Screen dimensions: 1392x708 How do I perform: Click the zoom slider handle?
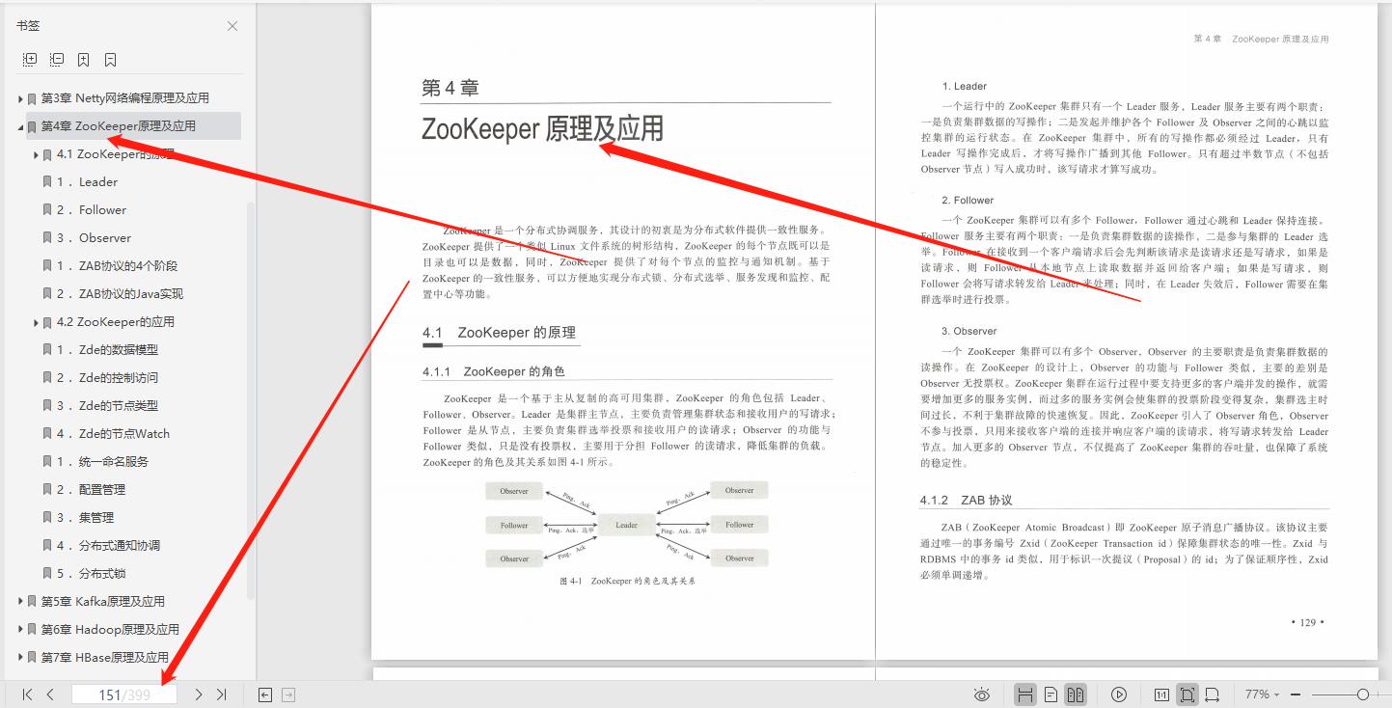(1362, 694)
